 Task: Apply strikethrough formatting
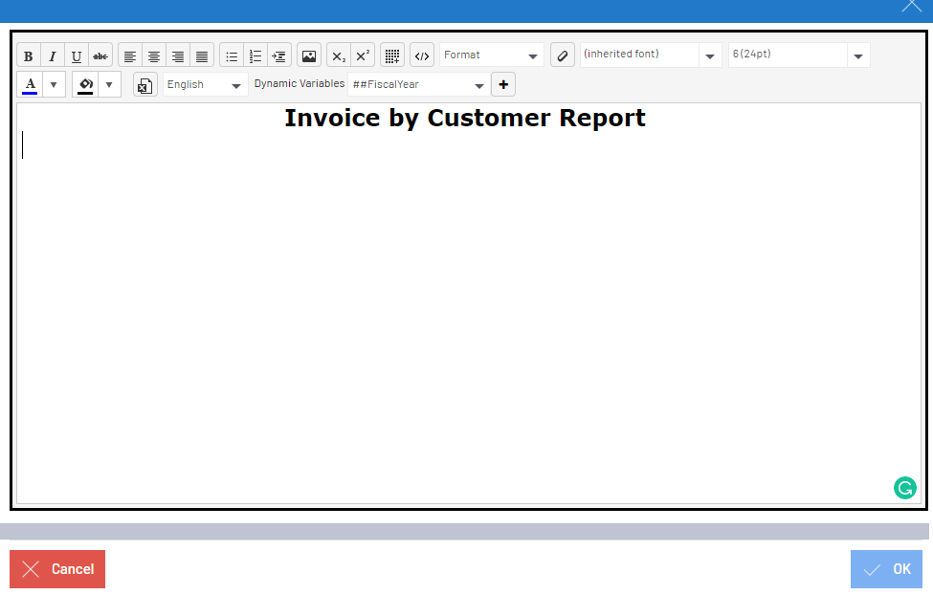(100, 55)
